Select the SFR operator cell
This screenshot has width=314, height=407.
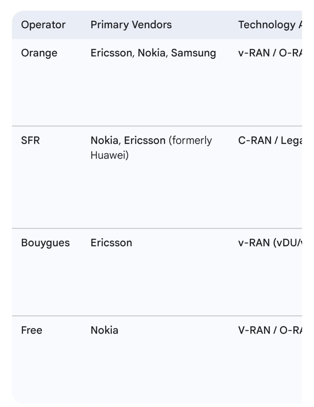pyautogui.click(x=31, y=140)
